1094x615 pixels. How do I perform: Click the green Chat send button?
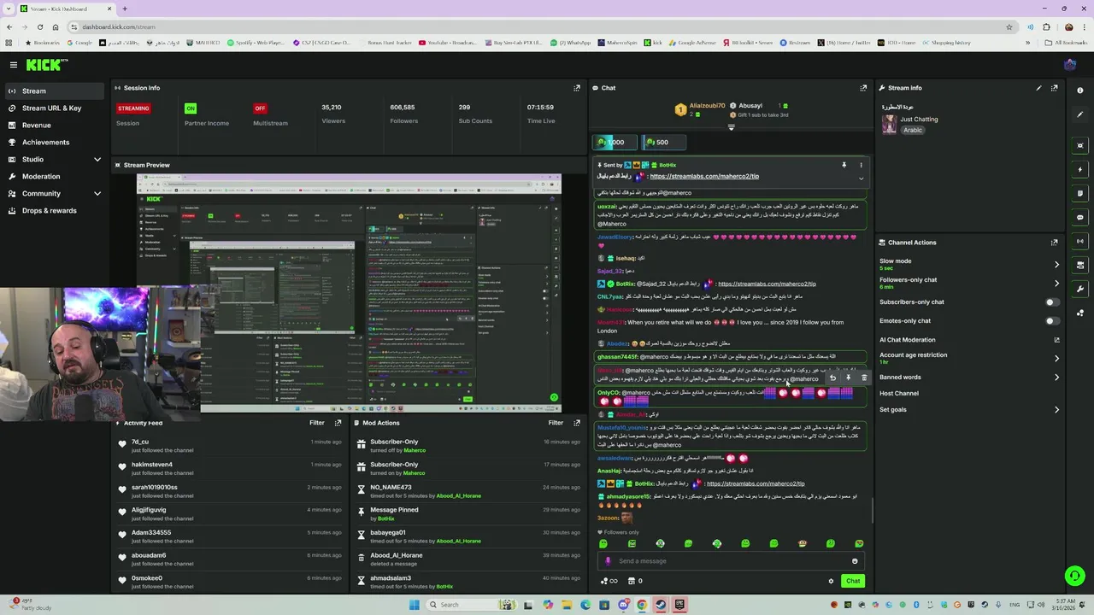[x=853, y=581]
